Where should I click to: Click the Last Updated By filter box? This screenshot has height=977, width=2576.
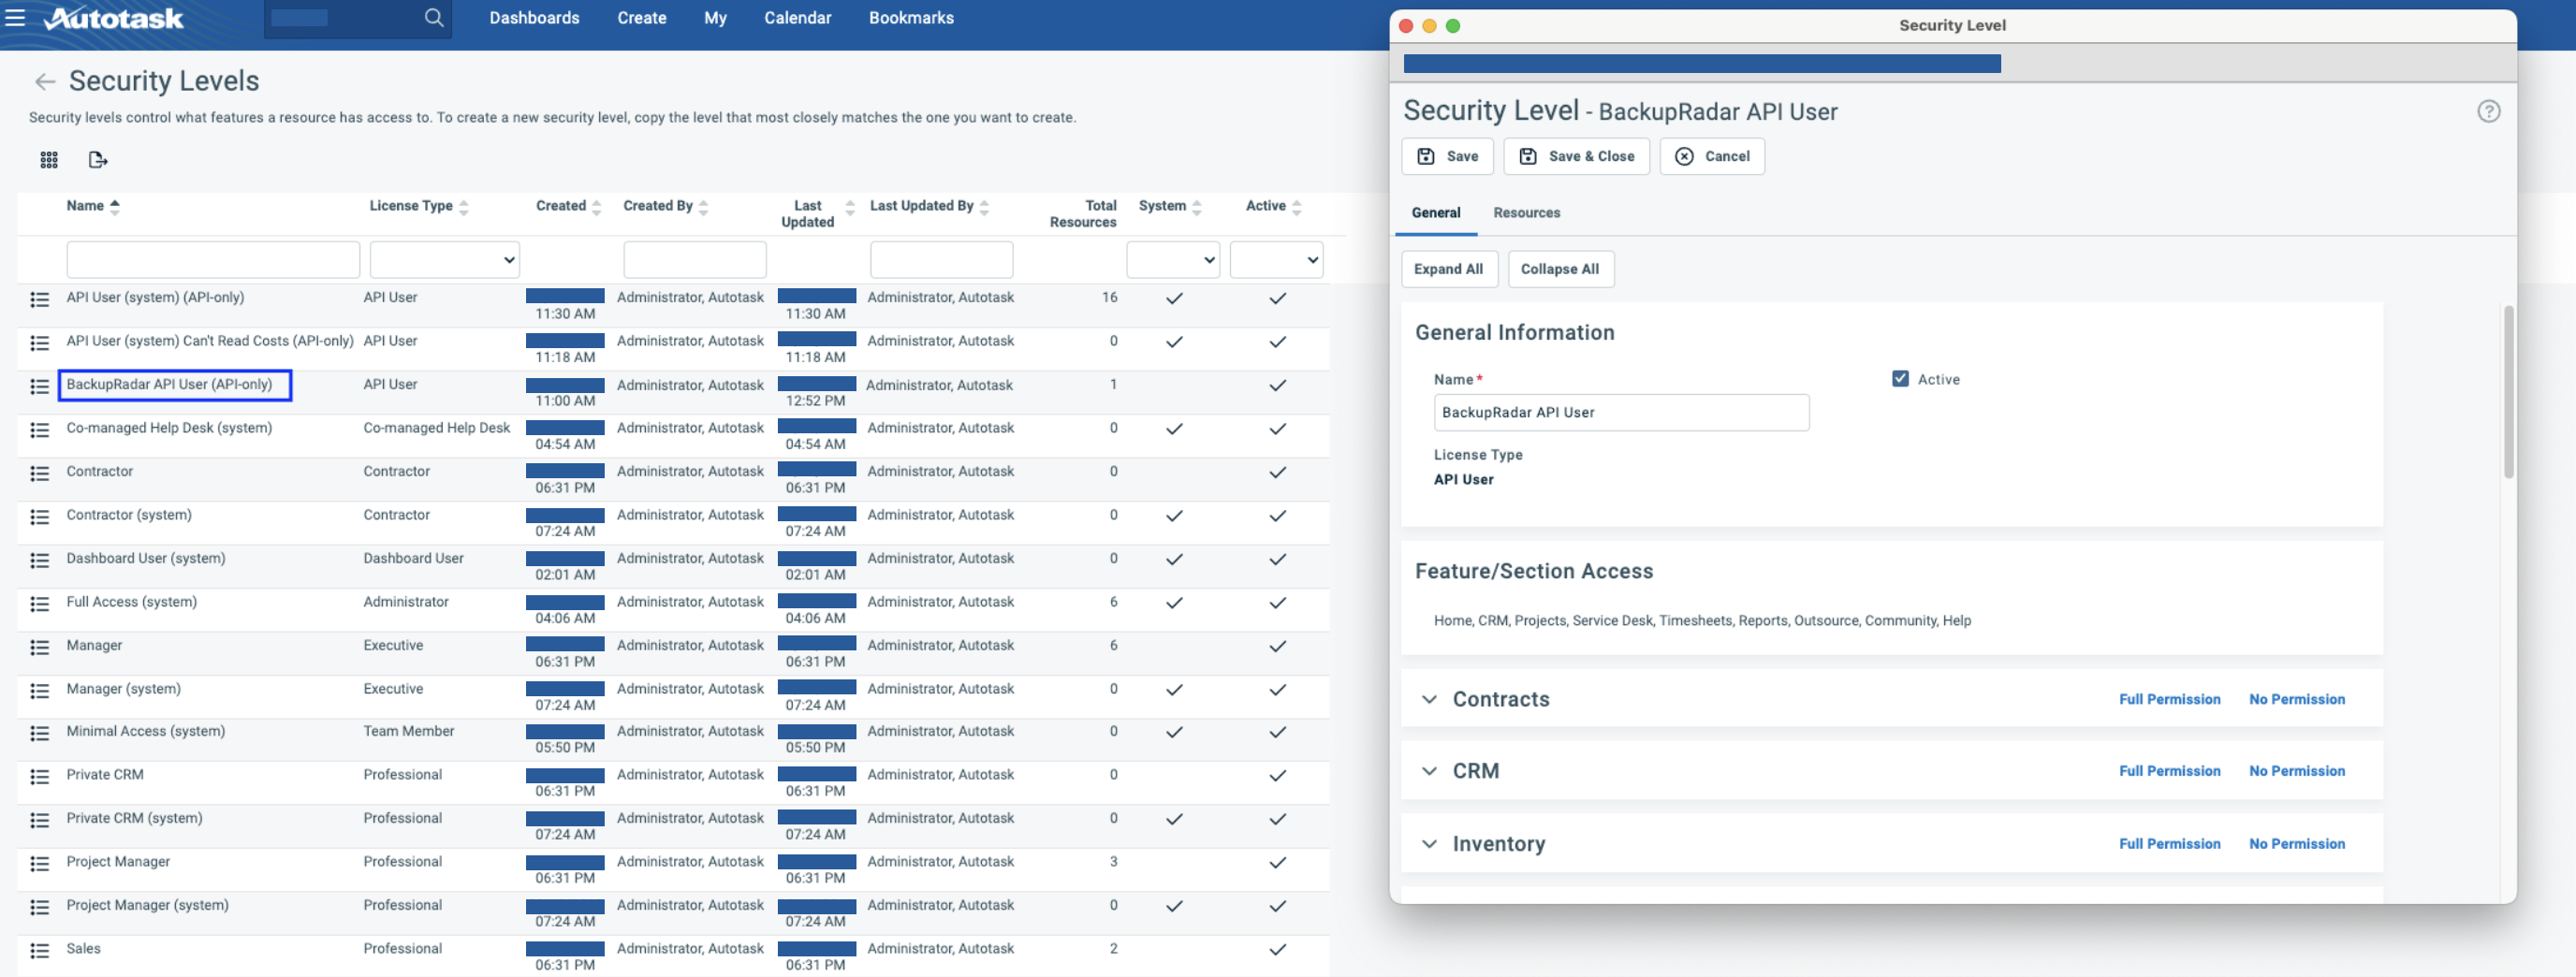pos(941,260)
